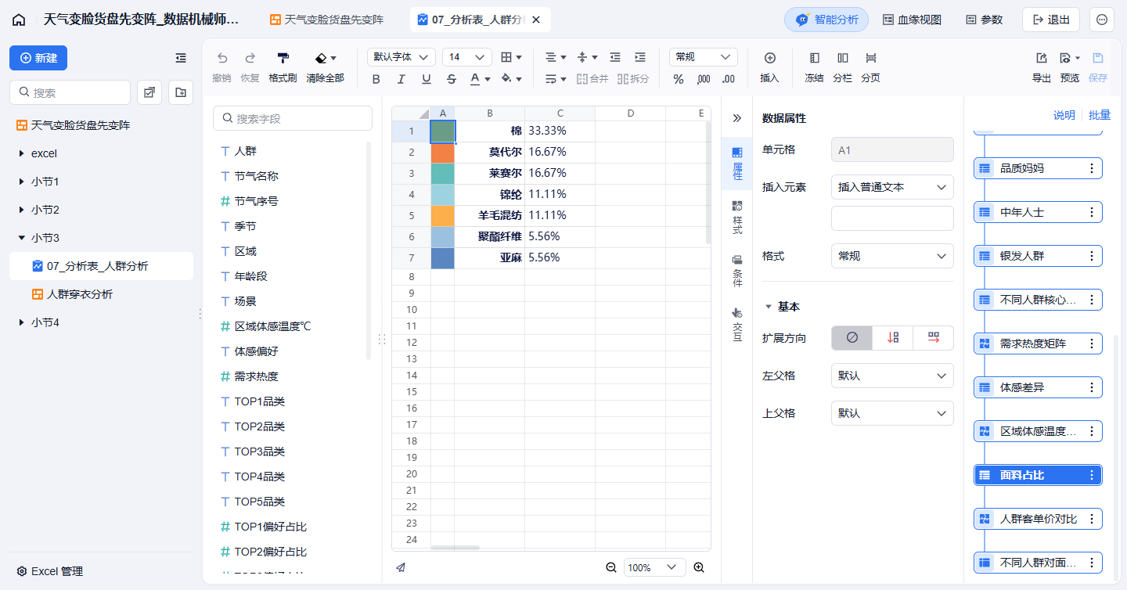Open the 插入元素 dropdown
Viewport: 1127px width, 590px height.
[892, 187]
